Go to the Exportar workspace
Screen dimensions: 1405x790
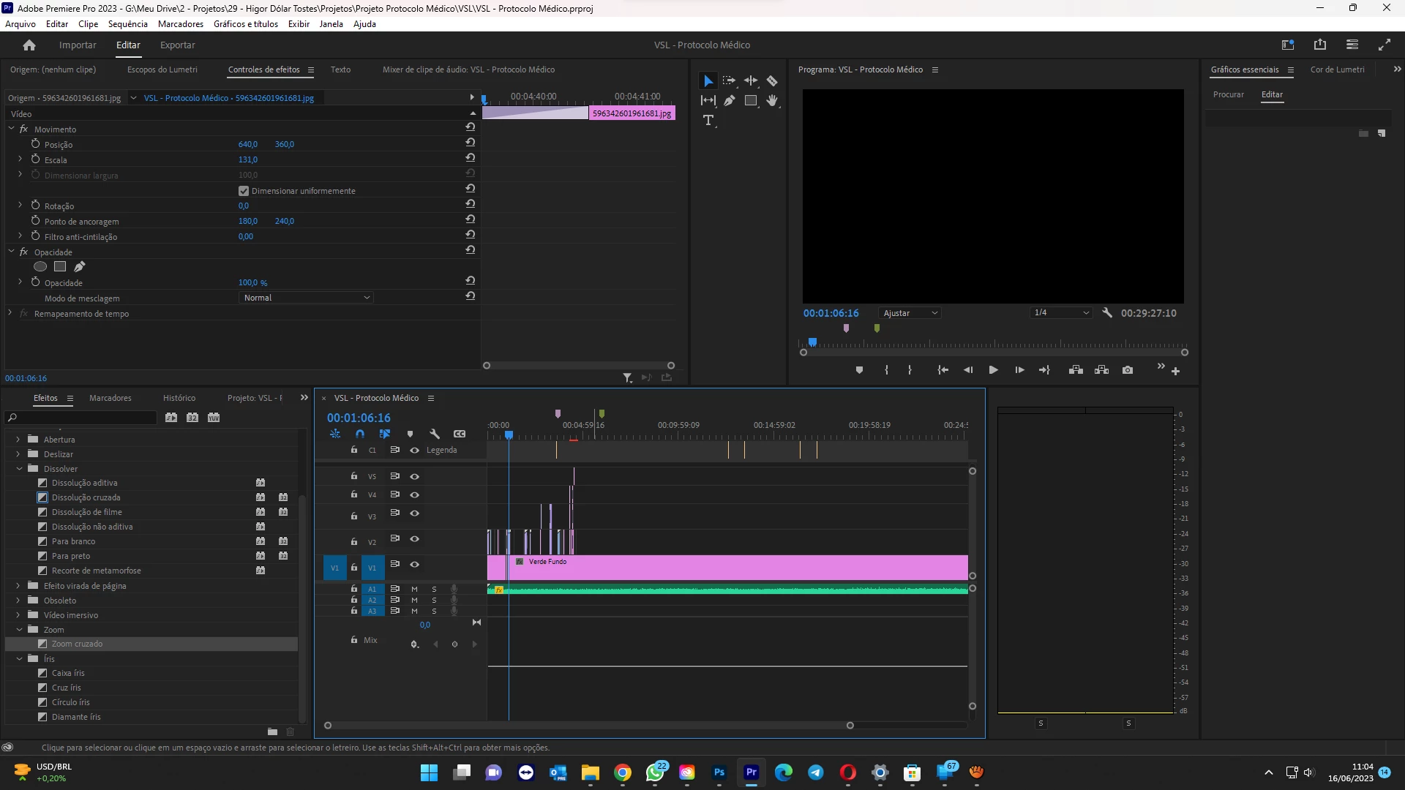(x=177, y=45)
